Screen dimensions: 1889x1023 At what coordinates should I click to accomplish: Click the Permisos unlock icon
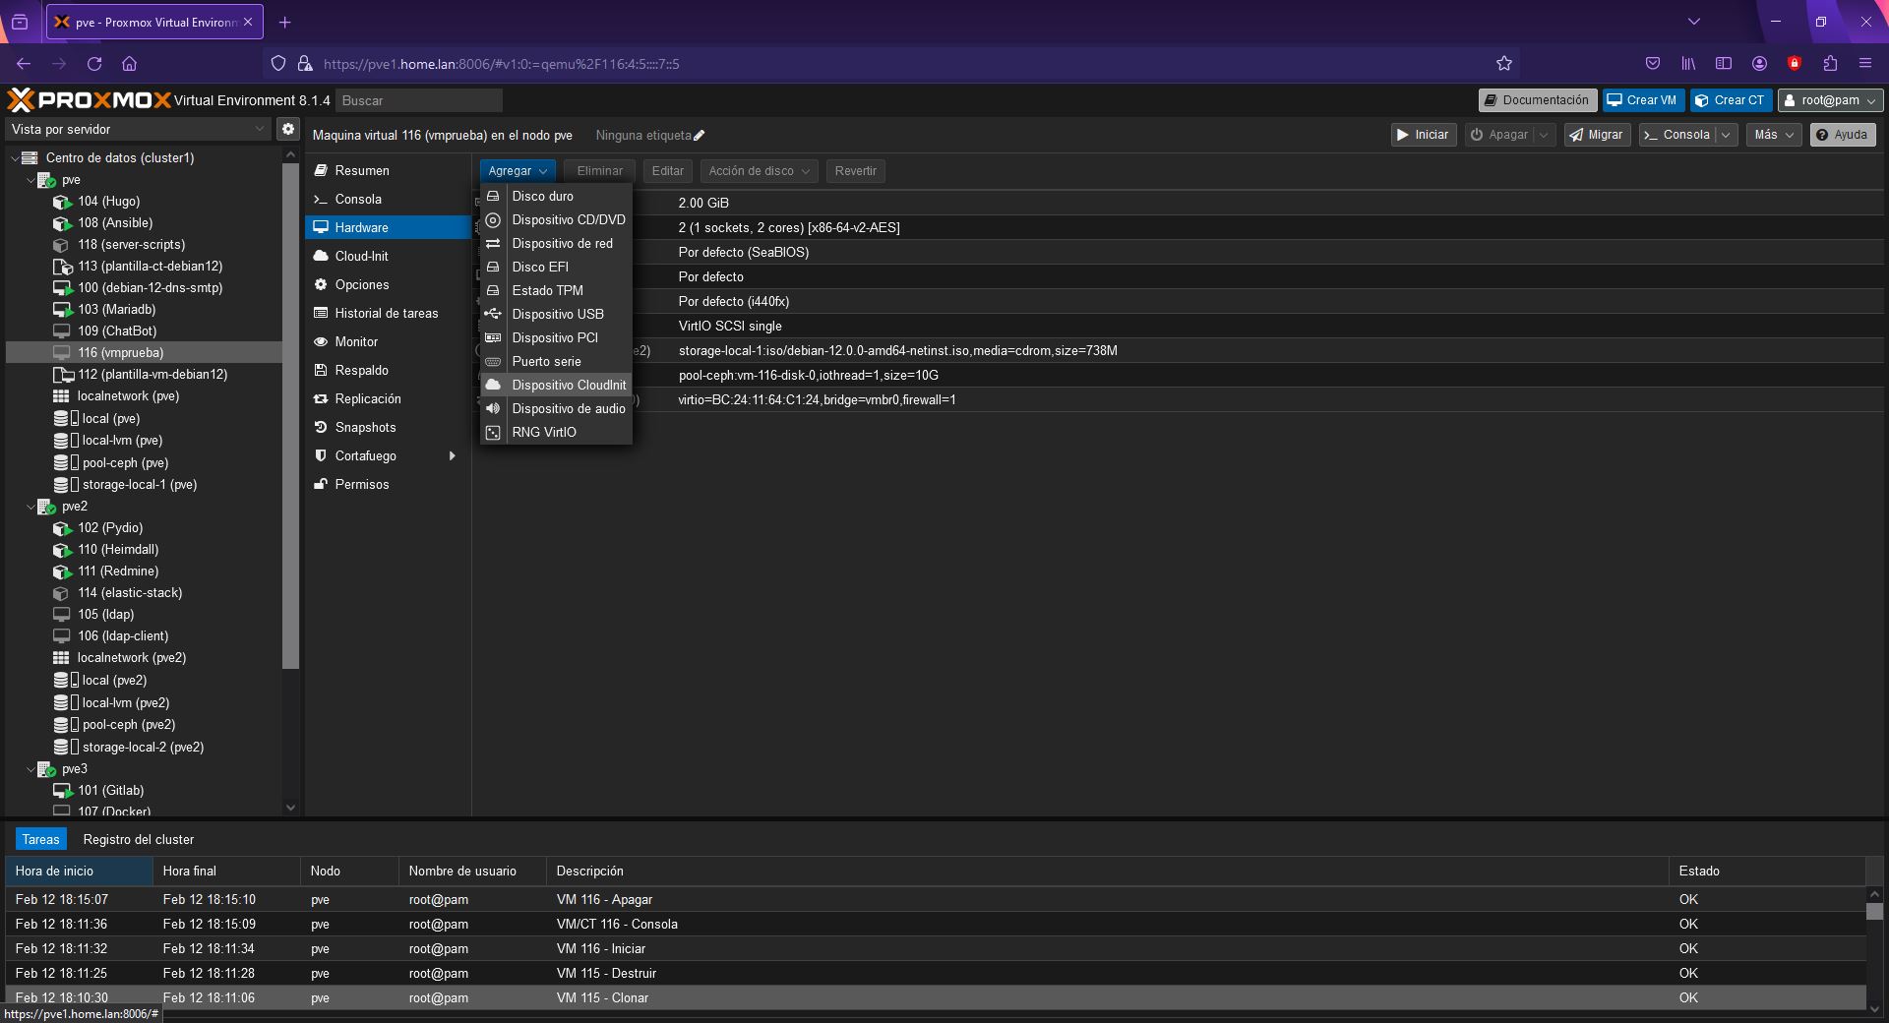(x=321, y=484)
